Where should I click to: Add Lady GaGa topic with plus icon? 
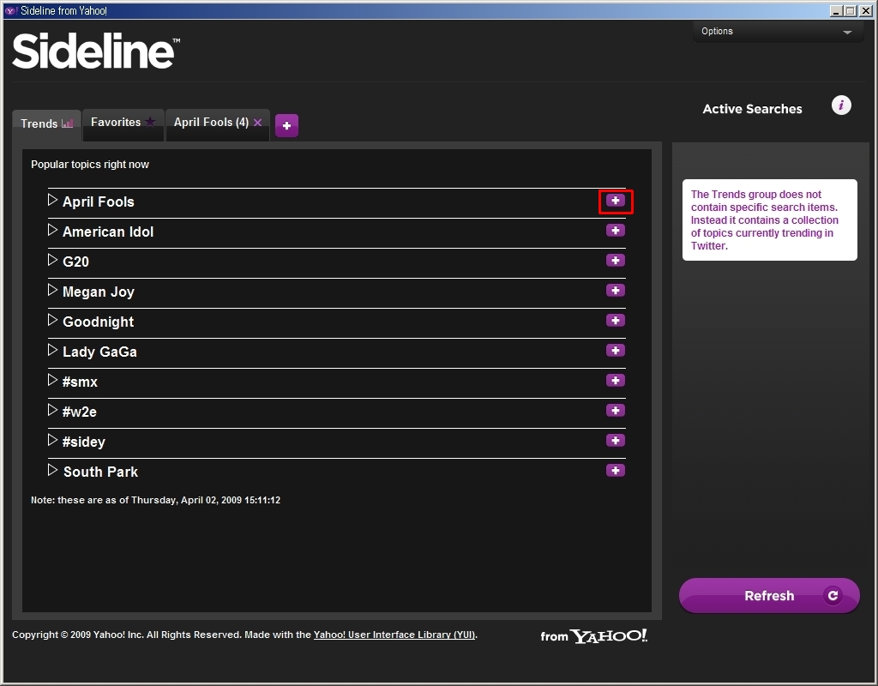[616, 351]
